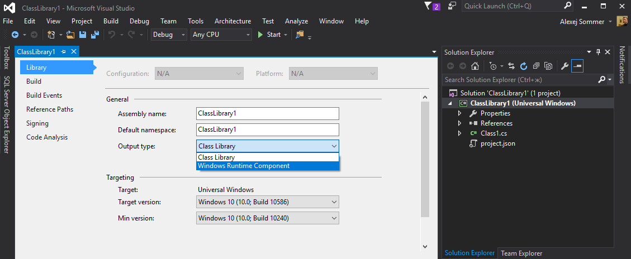Open the Target version dropdown
Screen dimensions: 631x259
coord(268,202)
